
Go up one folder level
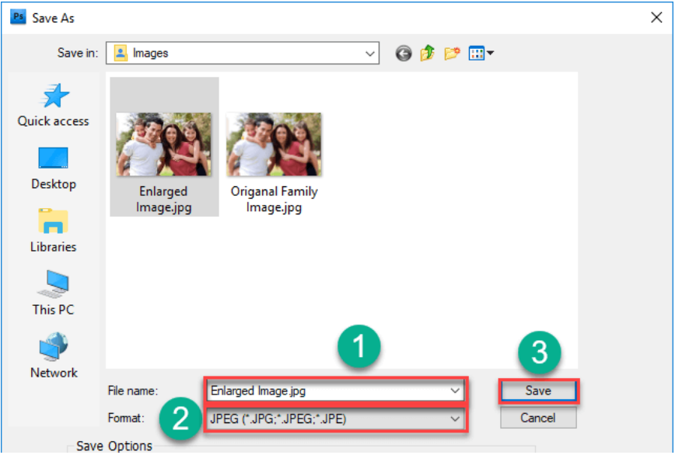click(427, 53)
